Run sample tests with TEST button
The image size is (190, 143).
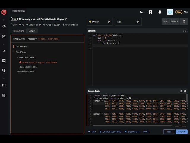(169, 132)
